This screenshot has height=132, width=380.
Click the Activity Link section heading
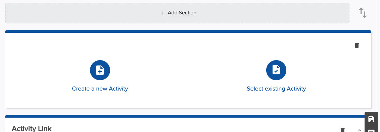tap(32, 128)
